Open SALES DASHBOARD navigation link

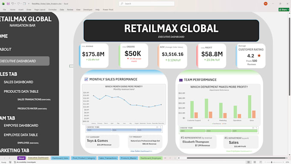tap(18, 82)
